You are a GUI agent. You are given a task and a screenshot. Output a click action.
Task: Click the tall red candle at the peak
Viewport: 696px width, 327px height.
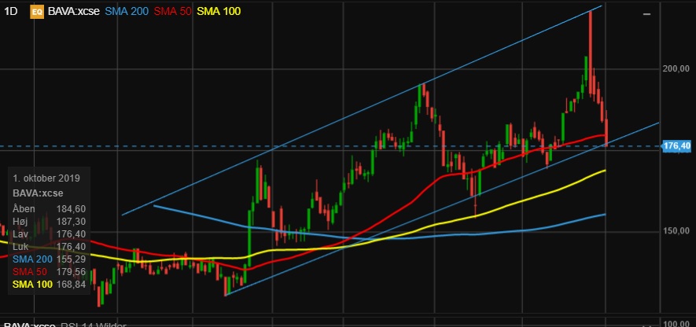[591, 53]
